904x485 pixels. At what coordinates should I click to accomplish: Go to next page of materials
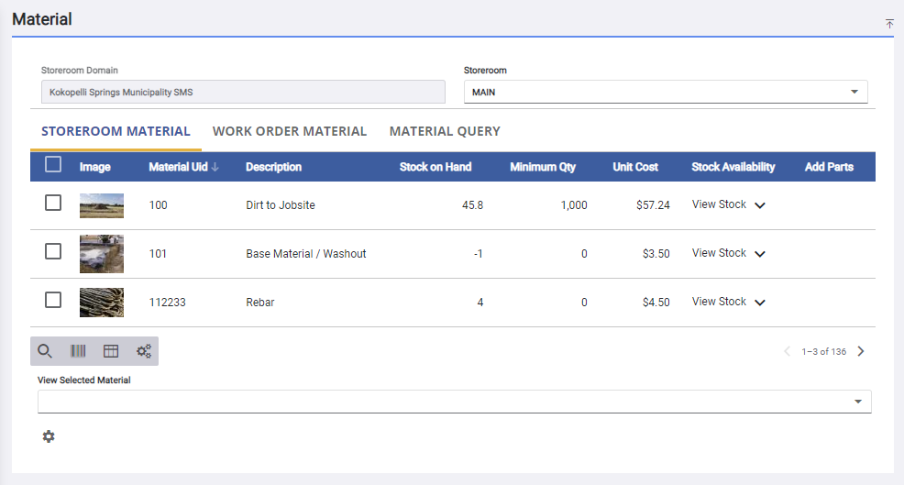pyautogui.click(x=860, y=351)
